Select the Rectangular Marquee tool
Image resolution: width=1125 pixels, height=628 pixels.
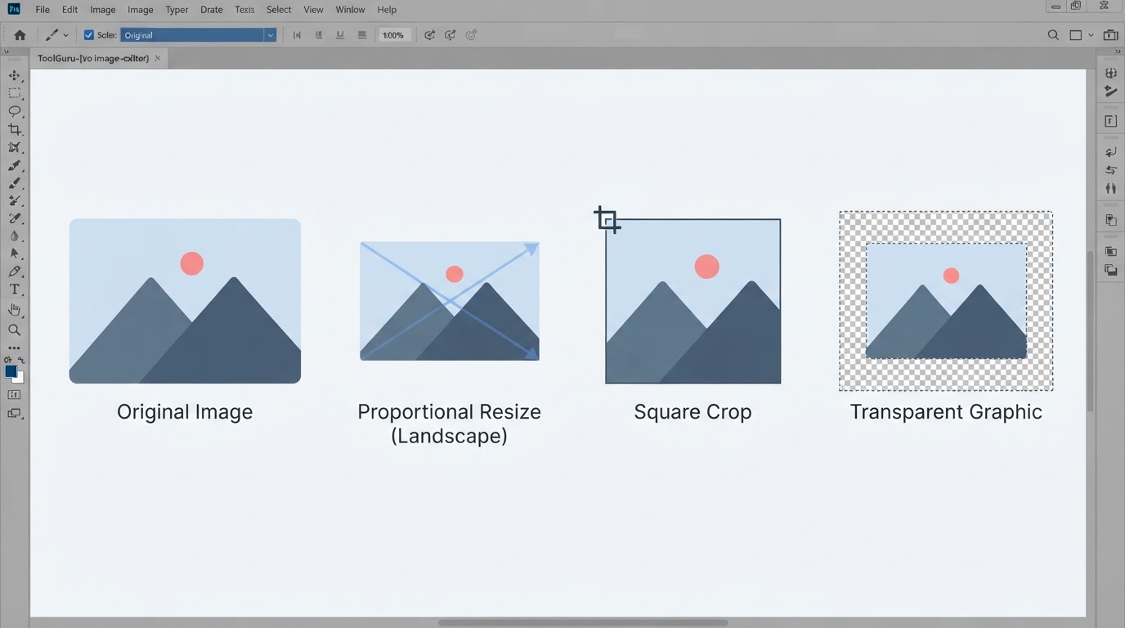14,93
